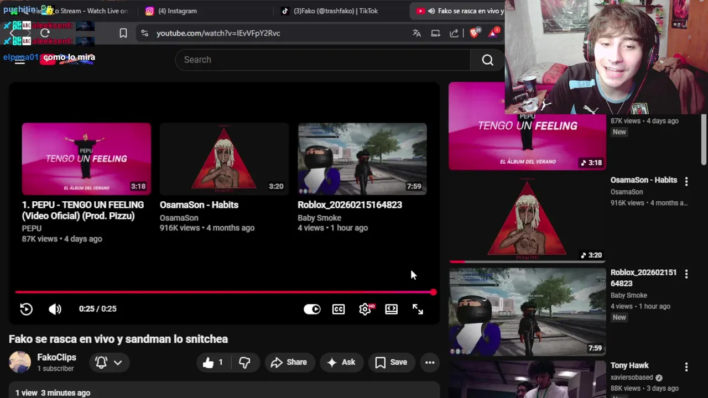
Task: Switch to theater mode icon
Action: point(391,309)
